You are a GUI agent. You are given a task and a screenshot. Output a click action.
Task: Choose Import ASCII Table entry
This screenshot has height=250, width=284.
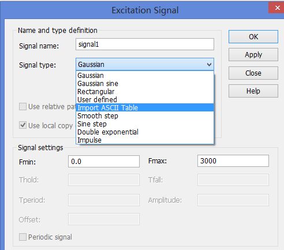click(x=145, y=108)
